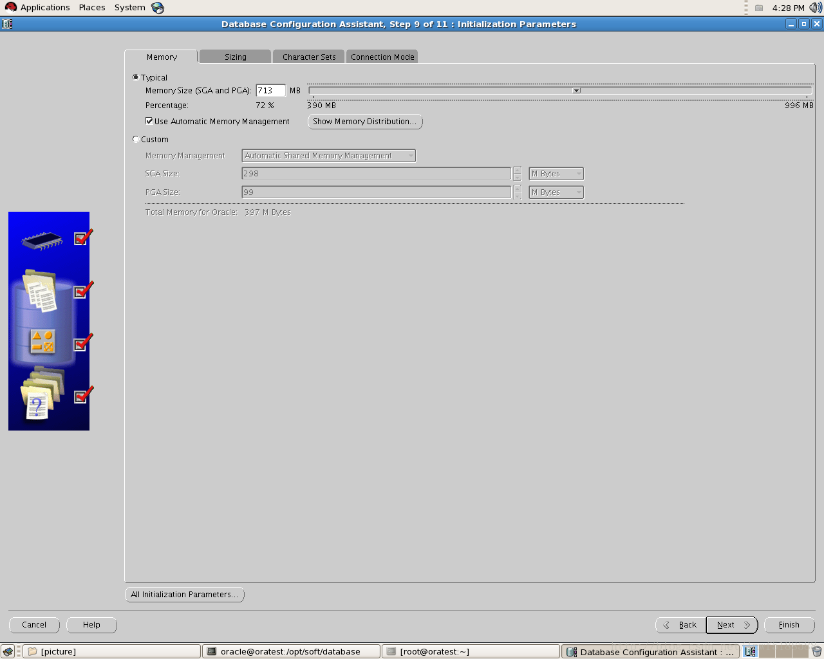Click the 4:28 PM clock
Screen dimensions: 824x659
pos(788,8)
